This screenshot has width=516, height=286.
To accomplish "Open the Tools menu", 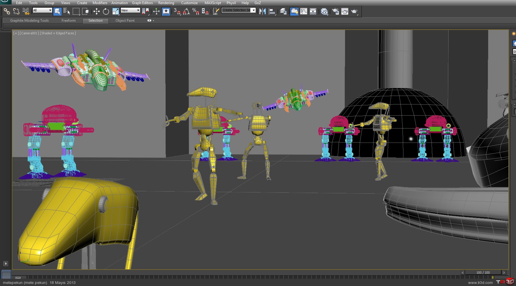I will (x=33, y=3).
